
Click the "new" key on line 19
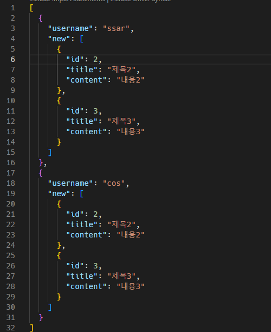59,193
